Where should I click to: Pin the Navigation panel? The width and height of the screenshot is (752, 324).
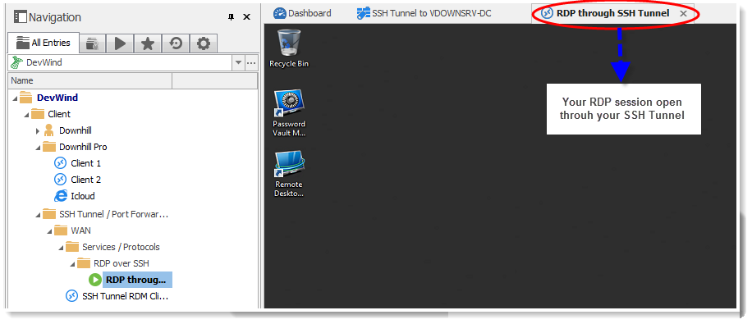pyautogui.click(x=232, y=16)
